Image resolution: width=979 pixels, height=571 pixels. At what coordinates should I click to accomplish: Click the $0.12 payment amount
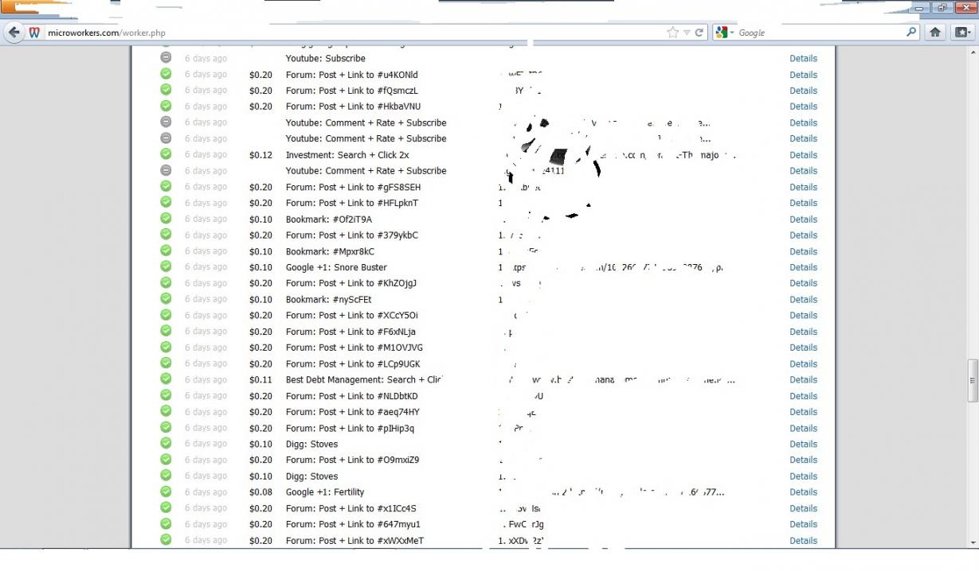click(260, 155)
